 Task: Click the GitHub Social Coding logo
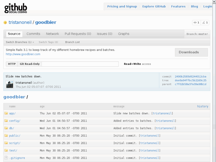click(16, 8)
